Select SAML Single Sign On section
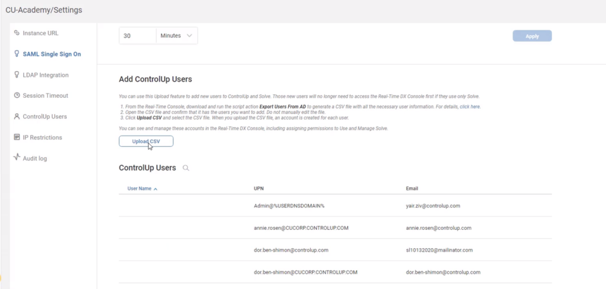Screen dimensions: 606x289 [x=52, y=54]
